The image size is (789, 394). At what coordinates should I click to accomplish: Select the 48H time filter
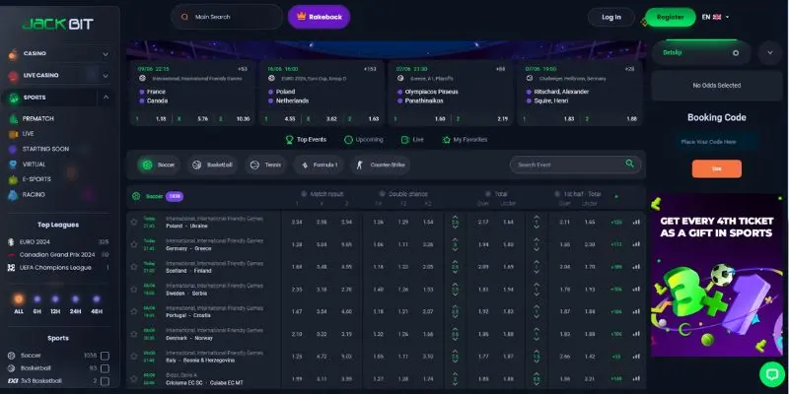[97, 304]
